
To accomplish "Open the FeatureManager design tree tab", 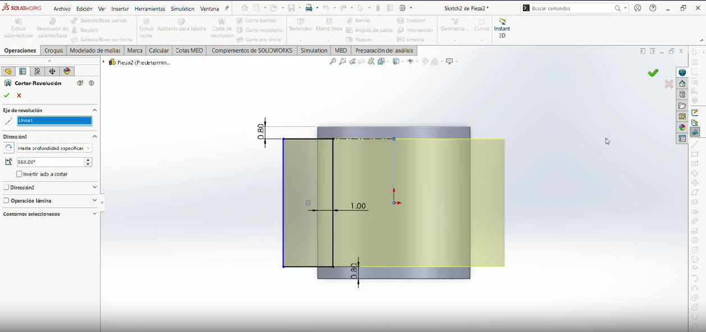I will [x=8, y=71].
